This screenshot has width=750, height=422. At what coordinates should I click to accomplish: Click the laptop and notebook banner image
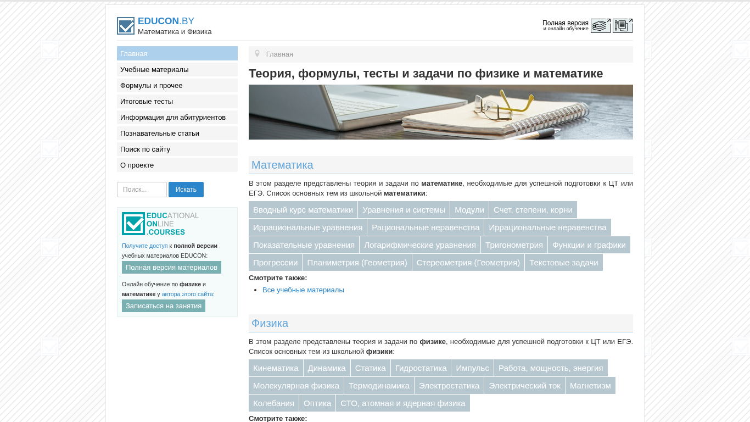pos(440,112)
